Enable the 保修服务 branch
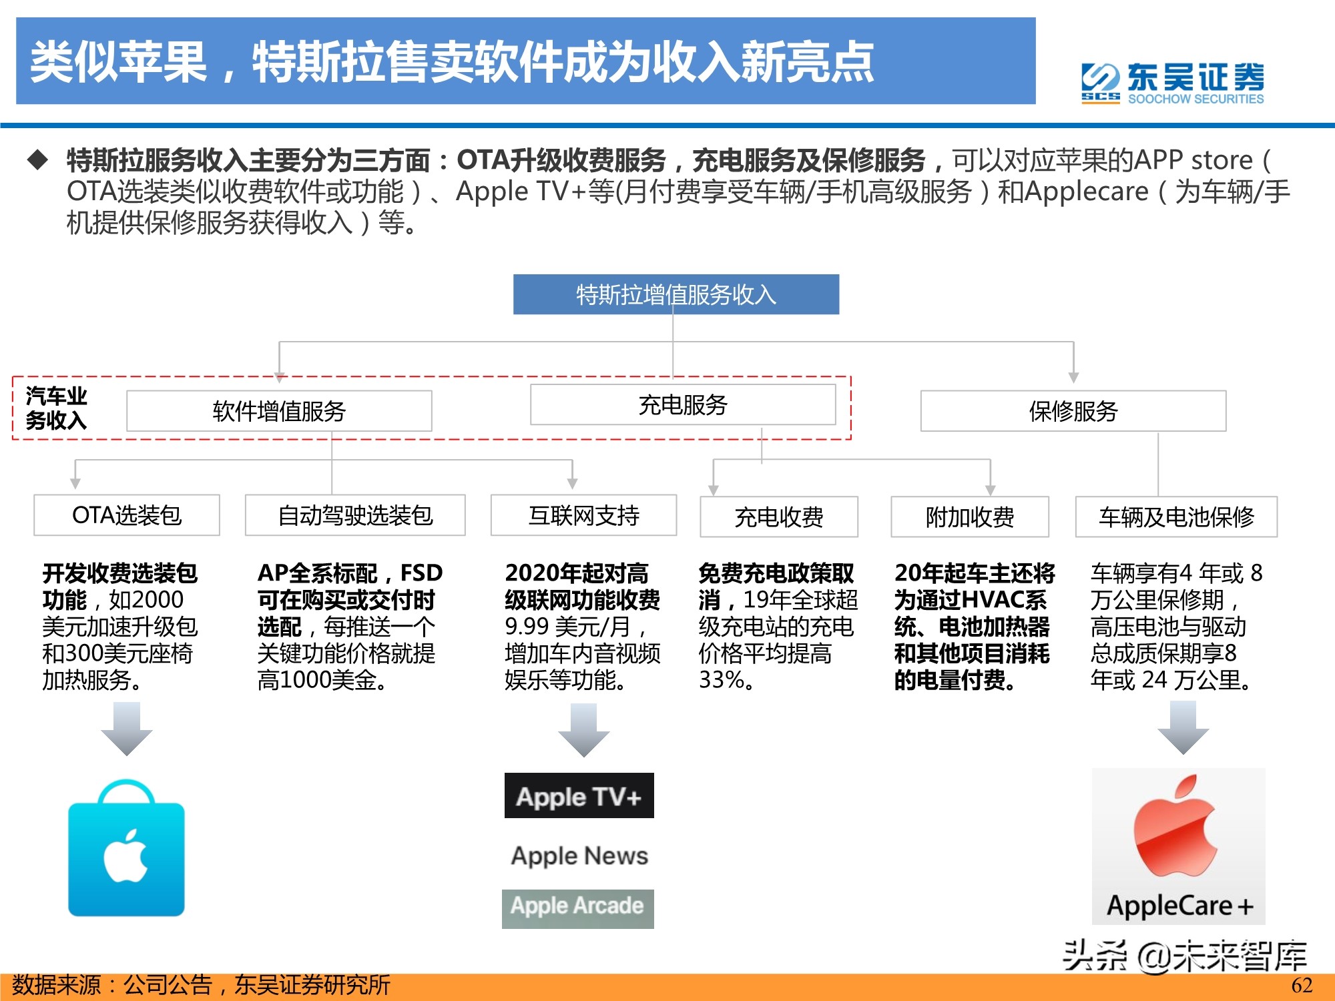The image size is (1335, 1001). [1074, 410]
